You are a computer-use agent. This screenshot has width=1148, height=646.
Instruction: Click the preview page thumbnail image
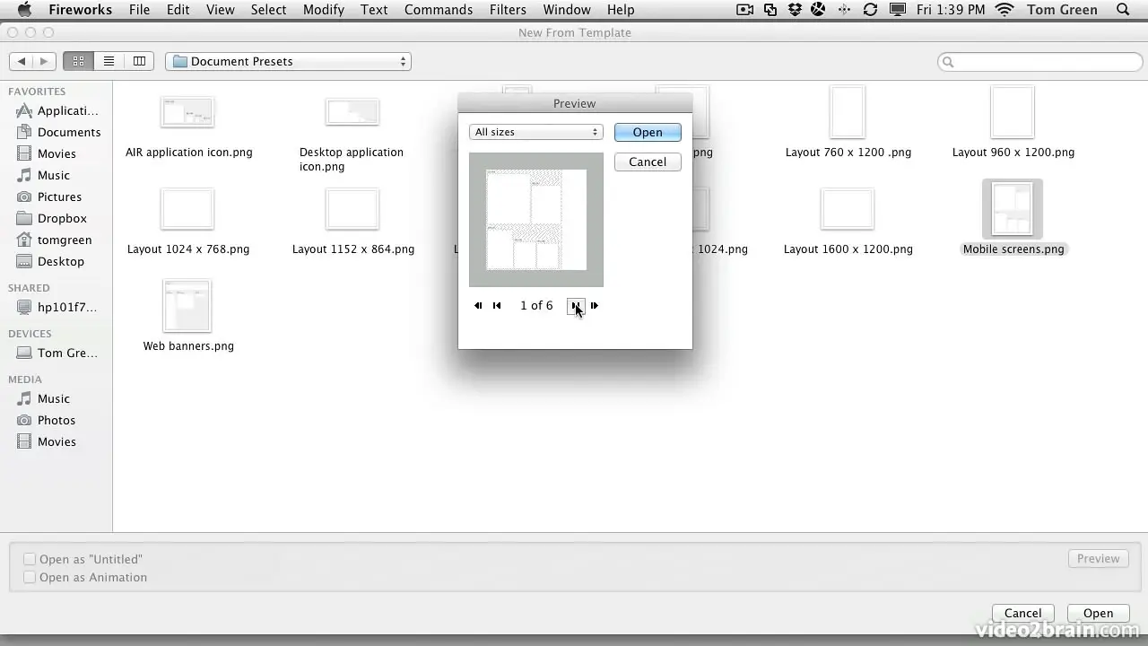pos(536,220)
